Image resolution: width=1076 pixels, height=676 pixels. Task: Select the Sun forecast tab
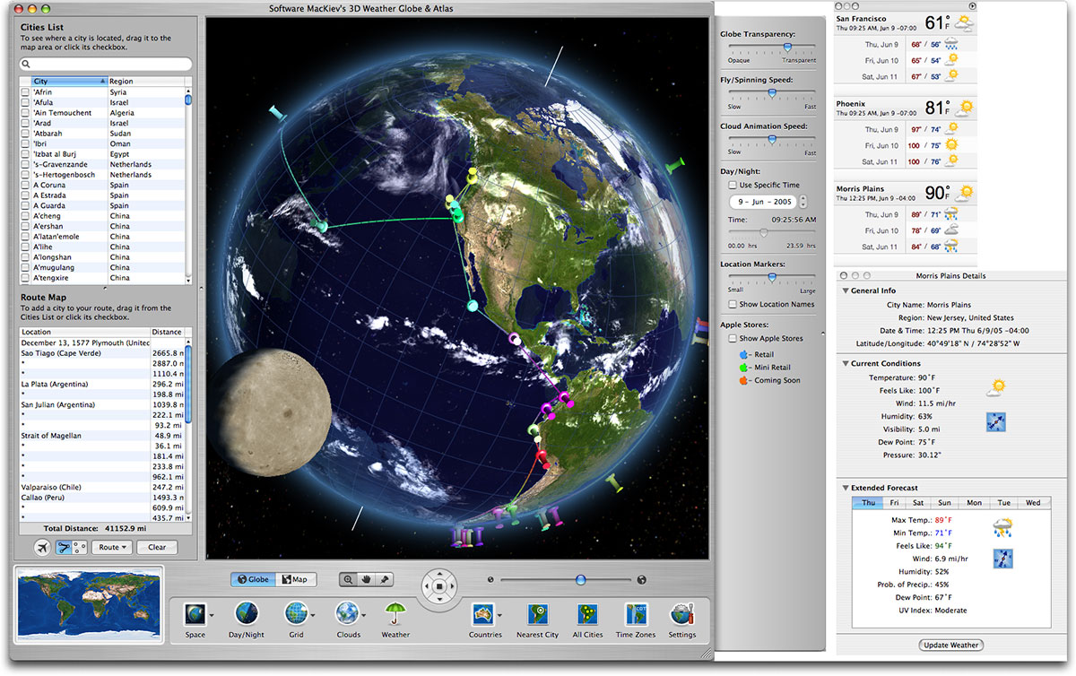point(944,503)
